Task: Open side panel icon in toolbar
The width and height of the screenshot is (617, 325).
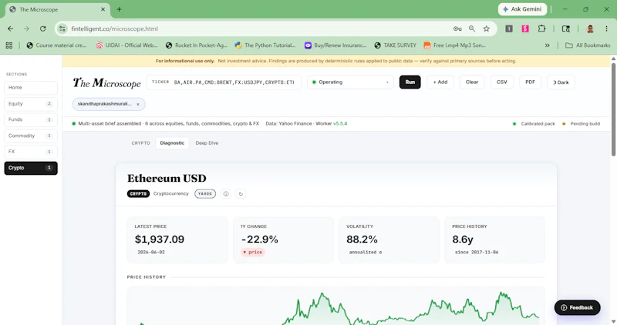Action: pyautogui.click(x=566, y=28)
